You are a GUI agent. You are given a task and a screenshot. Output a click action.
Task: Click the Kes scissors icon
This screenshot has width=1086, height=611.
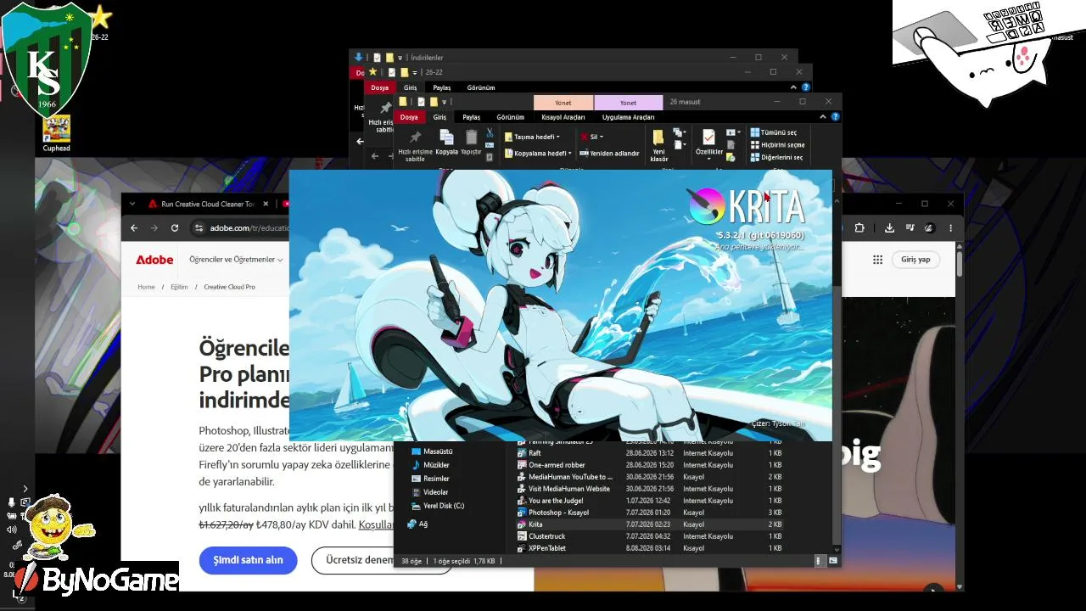[x=490, y=133]
